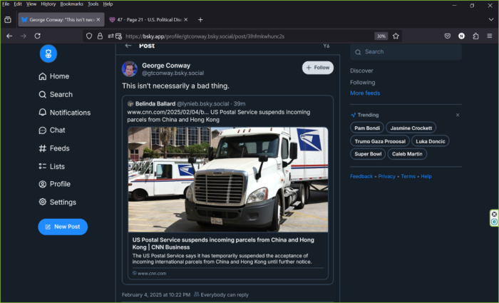Click George Conway's profile picture
Screen dimensions: 499x303
[x=130, y=69]
